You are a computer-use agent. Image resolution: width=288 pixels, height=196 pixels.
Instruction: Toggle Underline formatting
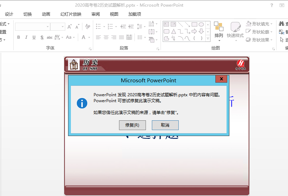[34, 37]
